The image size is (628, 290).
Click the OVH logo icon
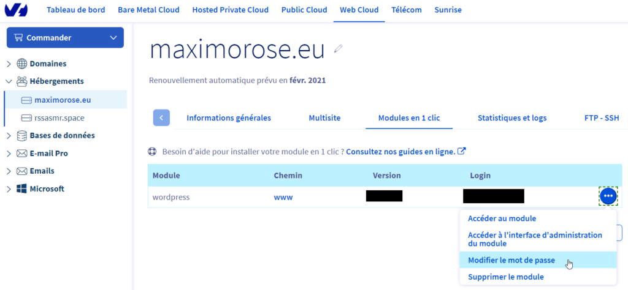point(17,9)
